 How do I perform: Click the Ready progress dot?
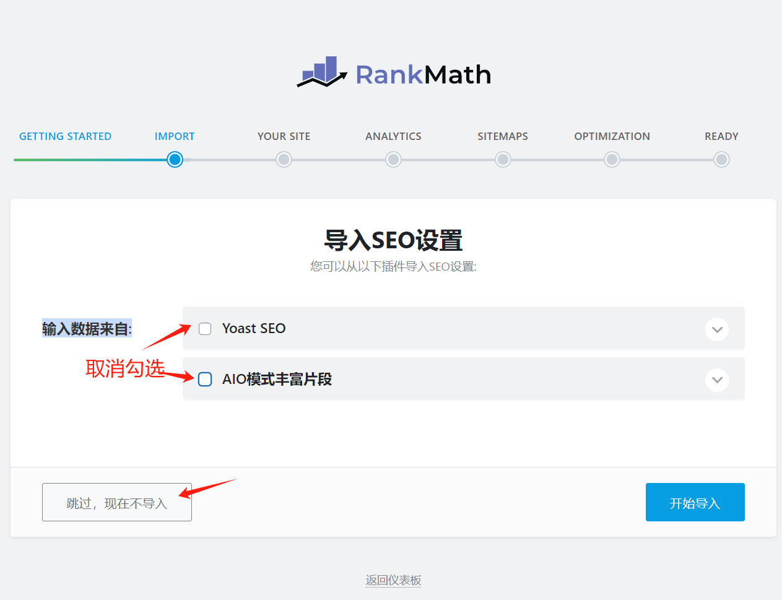pos(721,160)
